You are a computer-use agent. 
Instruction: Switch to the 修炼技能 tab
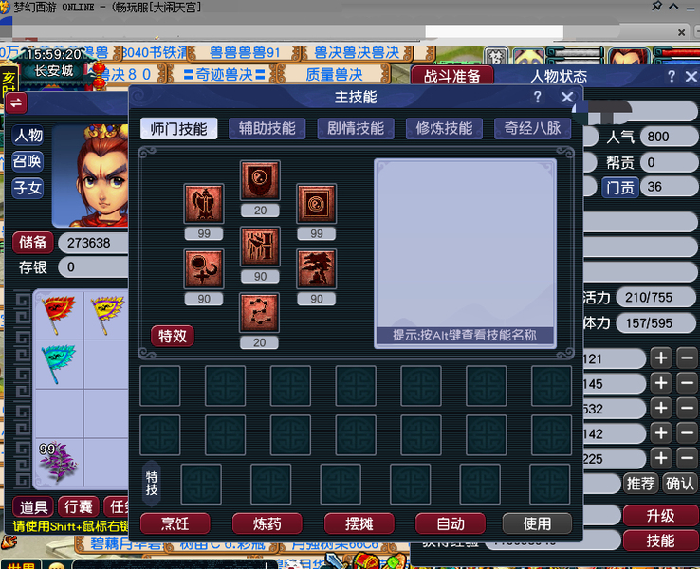[444, 129]
